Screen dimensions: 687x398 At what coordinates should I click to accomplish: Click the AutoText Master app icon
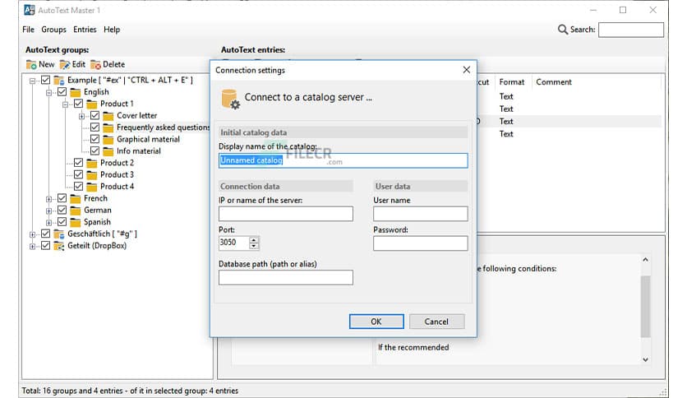[x=30, y=10]
